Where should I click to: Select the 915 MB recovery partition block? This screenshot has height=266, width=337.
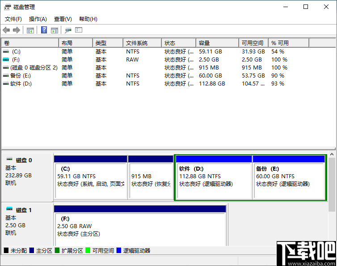coord(151,177)
